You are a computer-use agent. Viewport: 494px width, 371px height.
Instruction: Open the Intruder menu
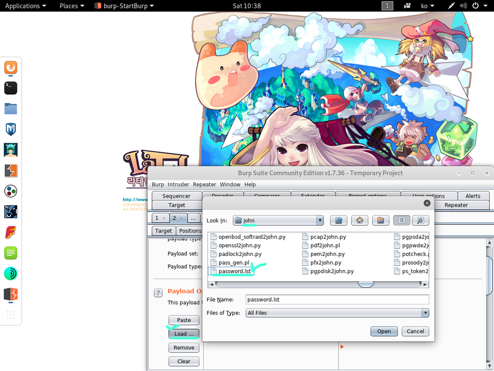click(178, 184)
